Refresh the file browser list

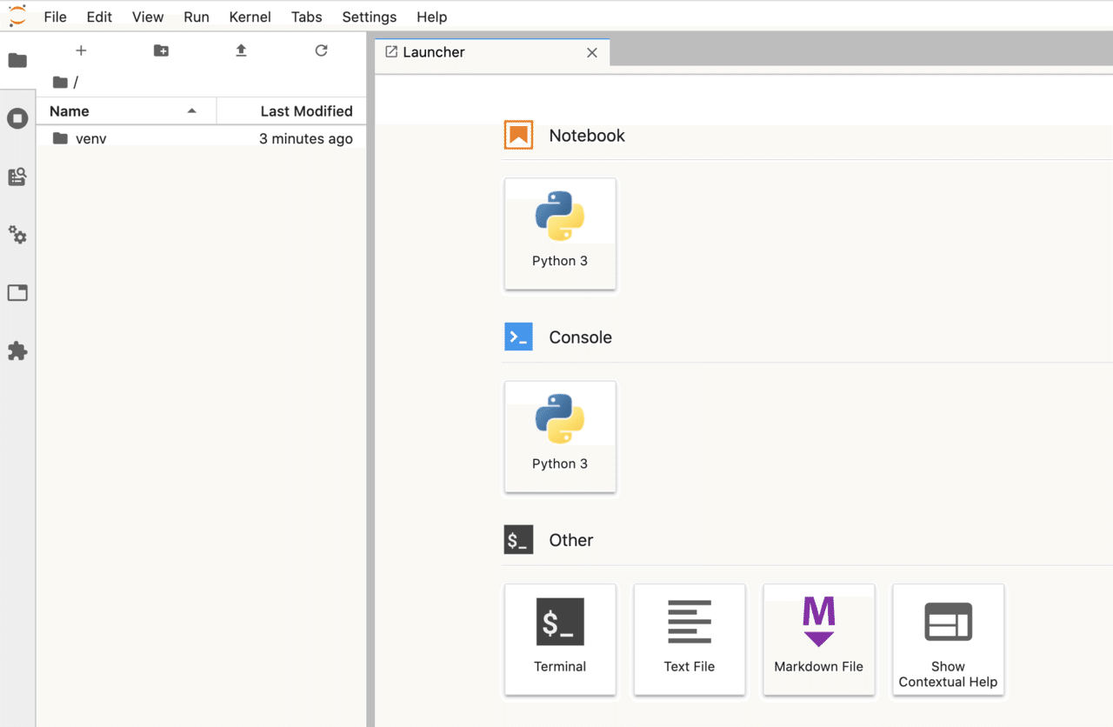(321, 50)
